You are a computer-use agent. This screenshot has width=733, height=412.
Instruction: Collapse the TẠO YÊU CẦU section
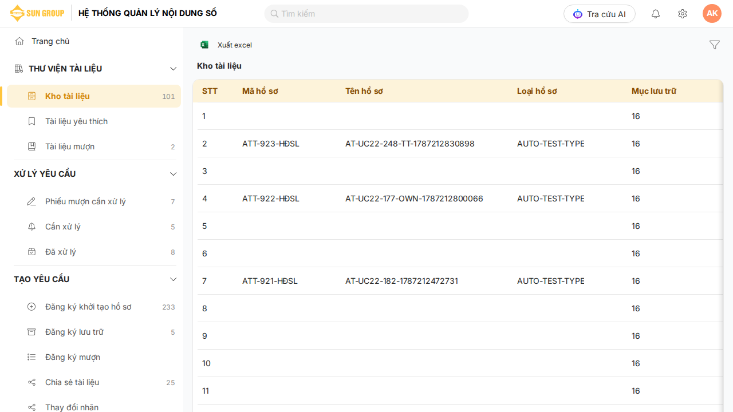tap(174, 279)
